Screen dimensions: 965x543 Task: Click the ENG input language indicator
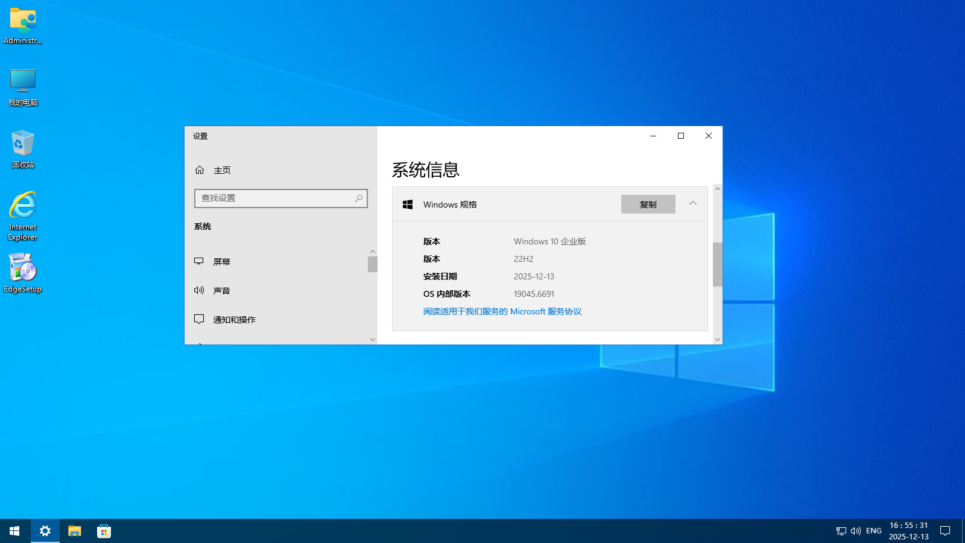(x=873, y=531)
